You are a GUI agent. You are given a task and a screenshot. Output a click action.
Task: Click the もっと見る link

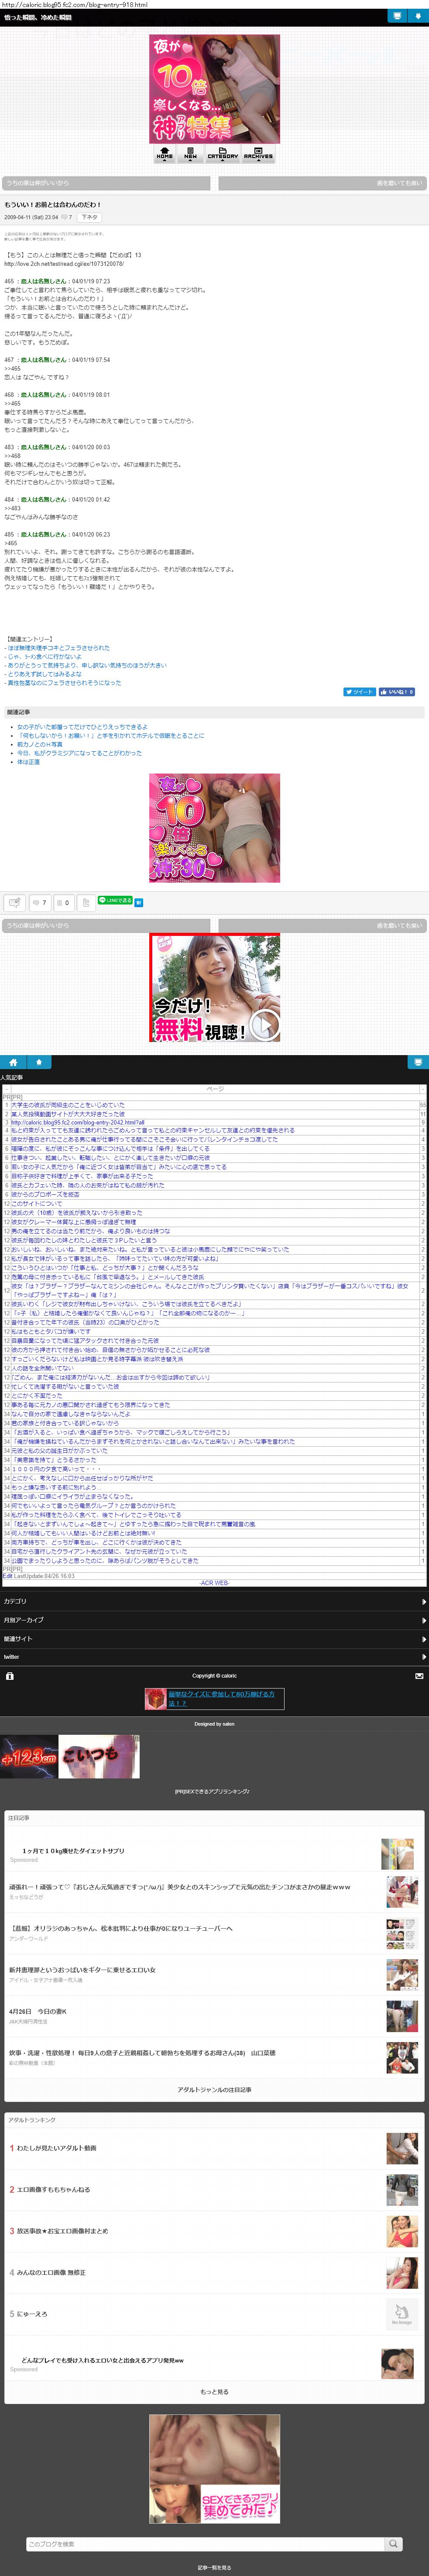(214, 2392)
